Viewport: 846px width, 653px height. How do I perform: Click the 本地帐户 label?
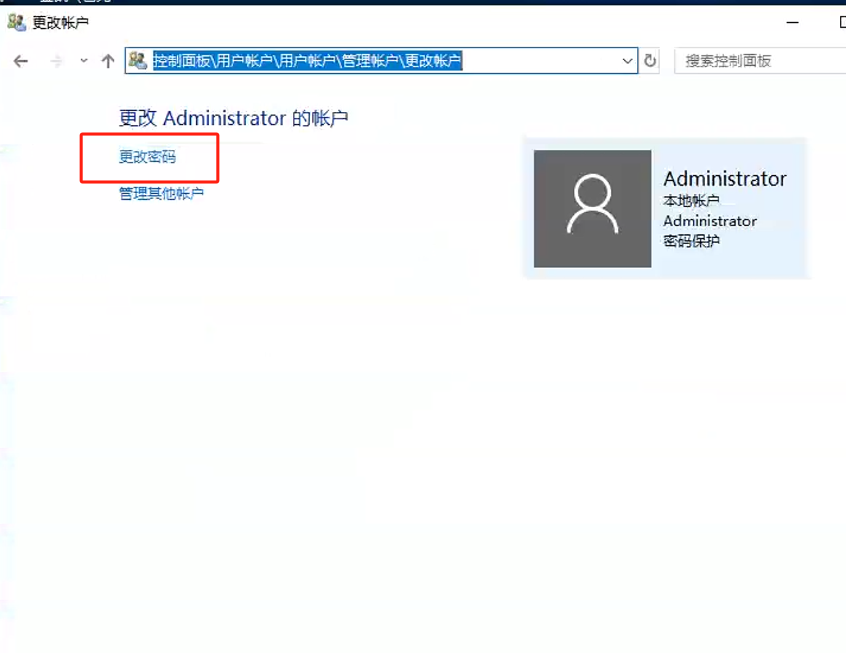691,200
